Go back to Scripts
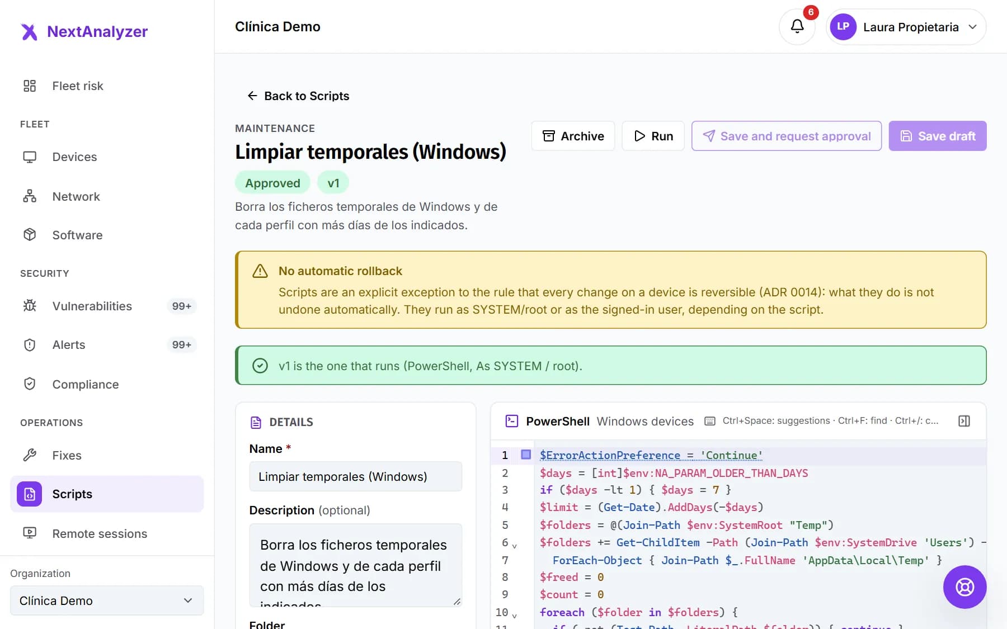1007x629 pixels. tap(298, 96)
